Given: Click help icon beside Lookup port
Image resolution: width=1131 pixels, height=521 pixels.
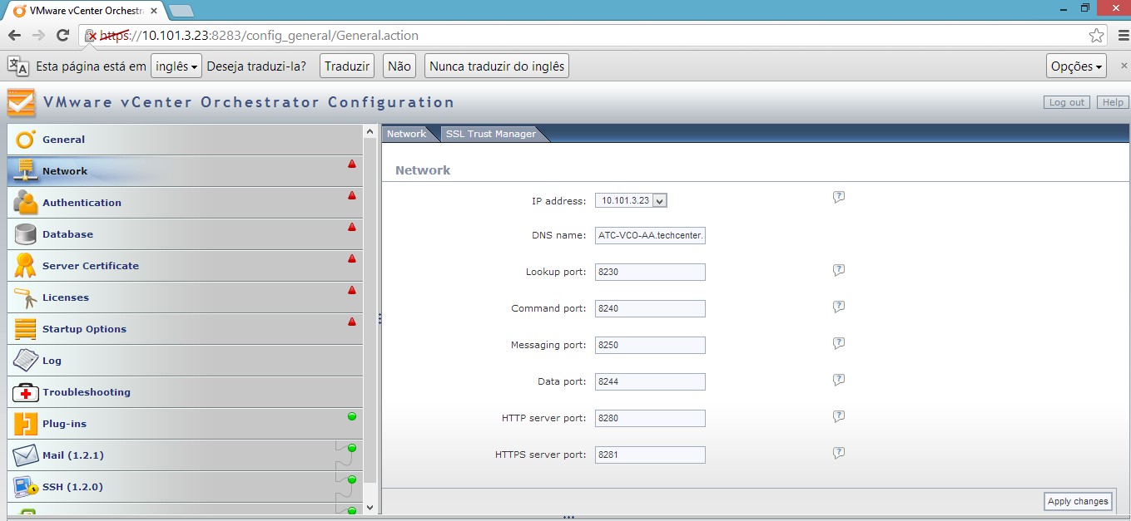Looking at the screenshot, I should tap(839, 271).
